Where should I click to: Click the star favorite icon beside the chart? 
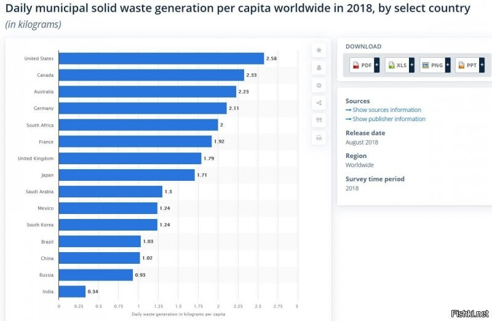coord(319,50)
